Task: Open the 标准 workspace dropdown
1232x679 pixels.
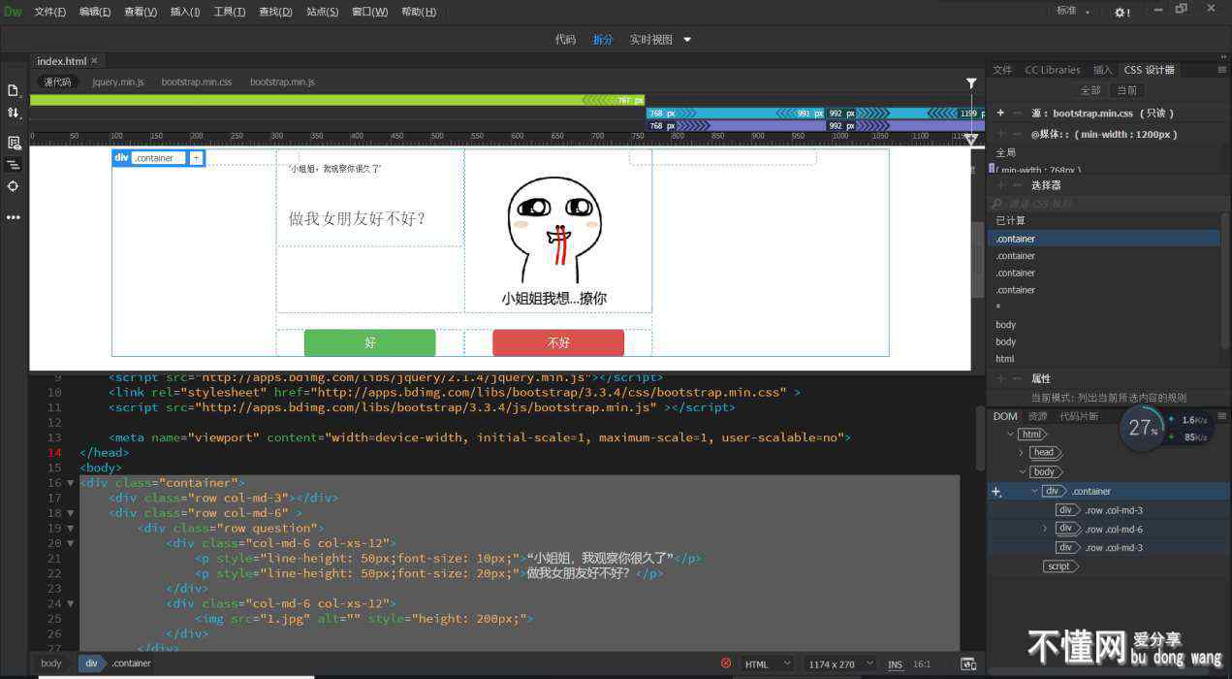Action: pyautogui.click(x=1073, y=12)
